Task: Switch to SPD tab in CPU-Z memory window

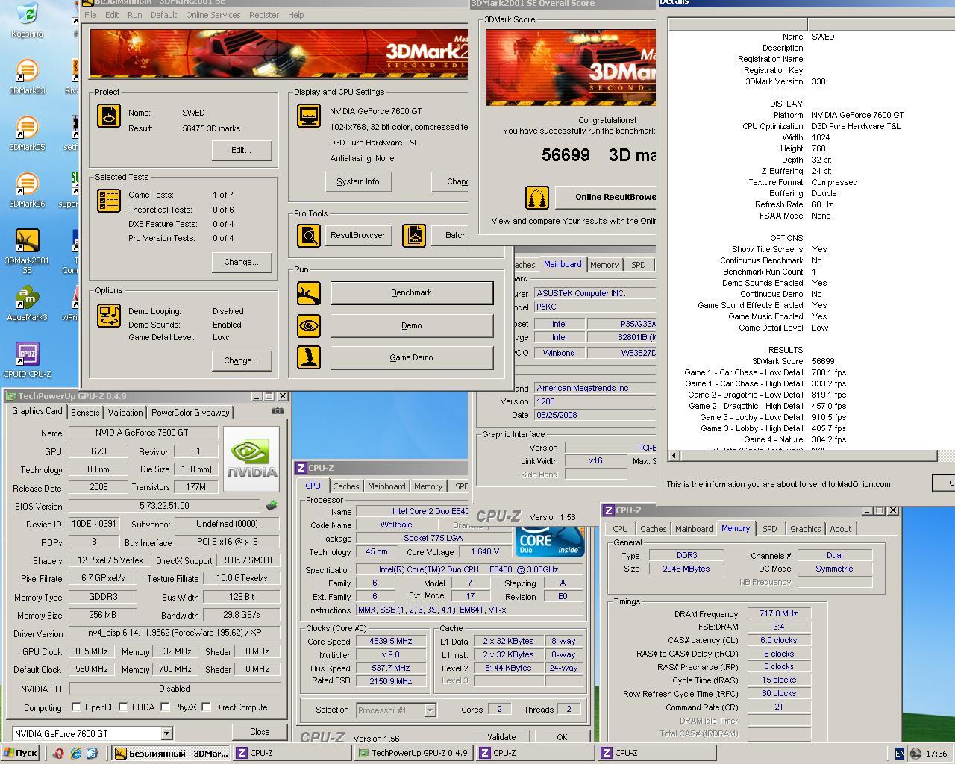Action: click(x=769, y=529)
